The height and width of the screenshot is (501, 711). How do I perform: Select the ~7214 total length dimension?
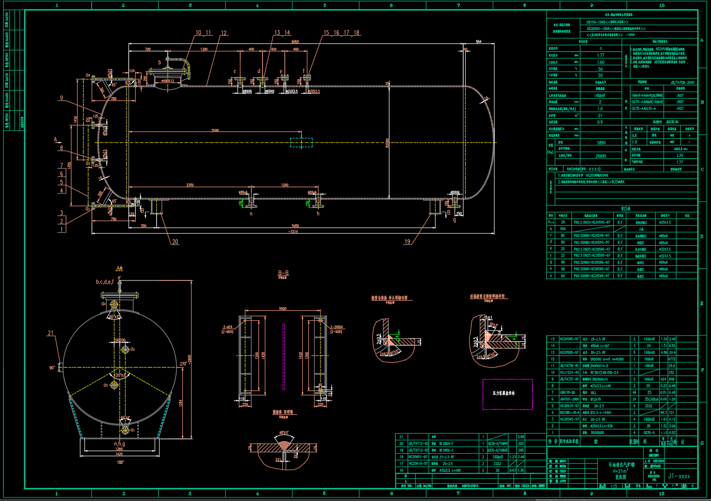pos(293,232)
